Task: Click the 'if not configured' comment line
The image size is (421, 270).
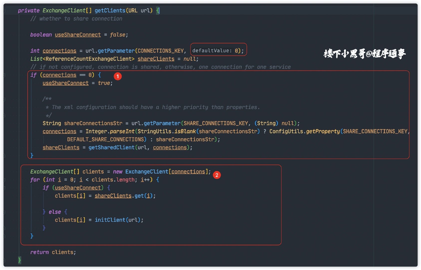Action: [x=161, y=67]
